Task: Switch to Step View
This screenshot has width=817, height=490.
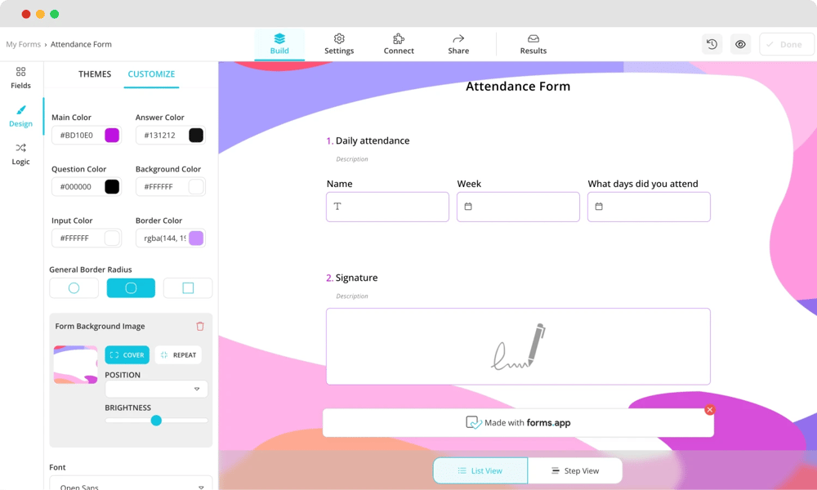Action: click(575, 471)
